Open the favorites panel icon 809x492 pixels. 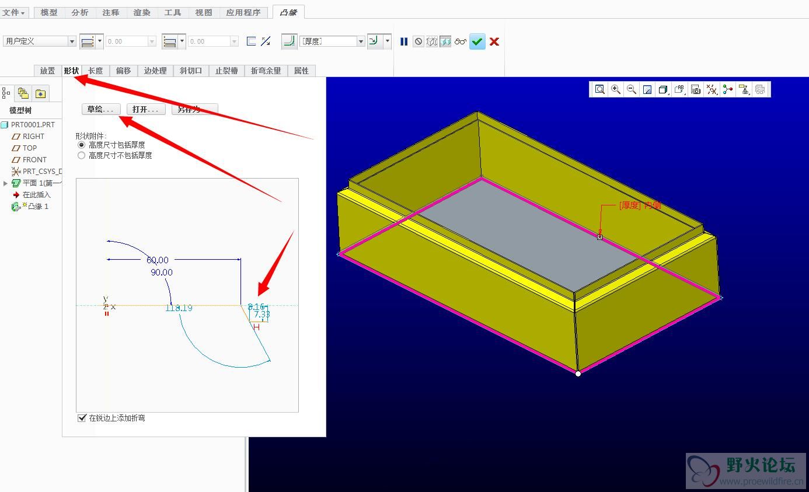[x=40, y=93]
